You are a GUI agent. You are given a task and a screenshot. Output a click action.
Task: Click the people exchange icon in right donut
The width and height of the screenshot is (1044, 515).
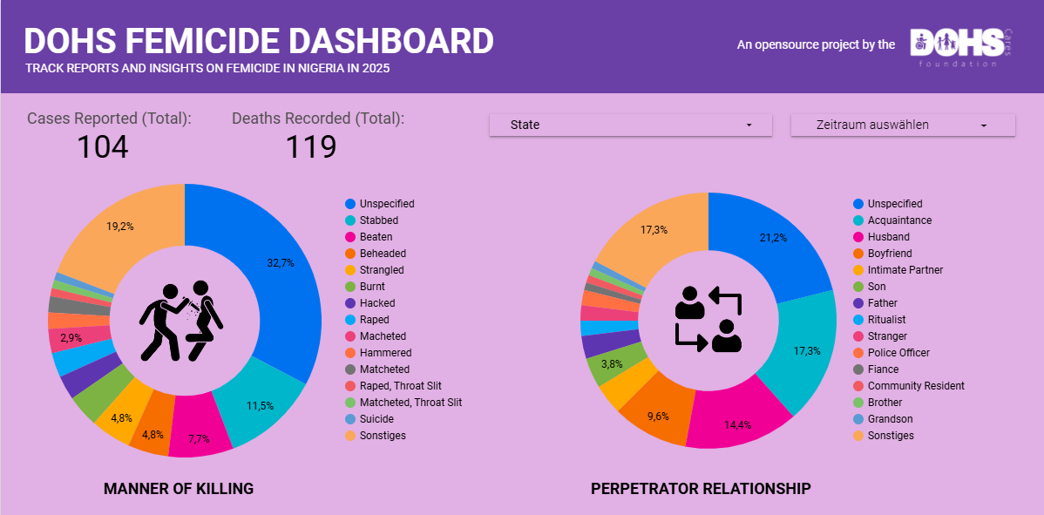(708, 319)
